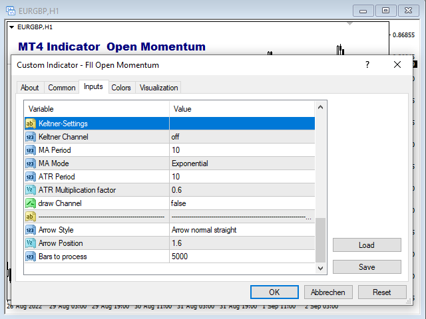Viewport: 426px width, 319px height.
Task: Click the Value column header
Action: (242, 109)
